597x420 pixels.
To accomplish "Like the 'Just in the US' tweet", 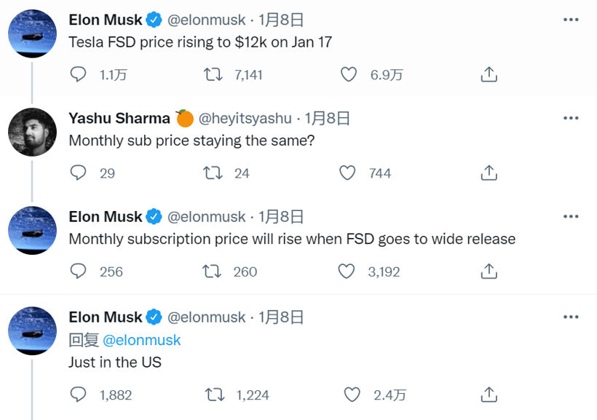I will click(x=352, y=395).
